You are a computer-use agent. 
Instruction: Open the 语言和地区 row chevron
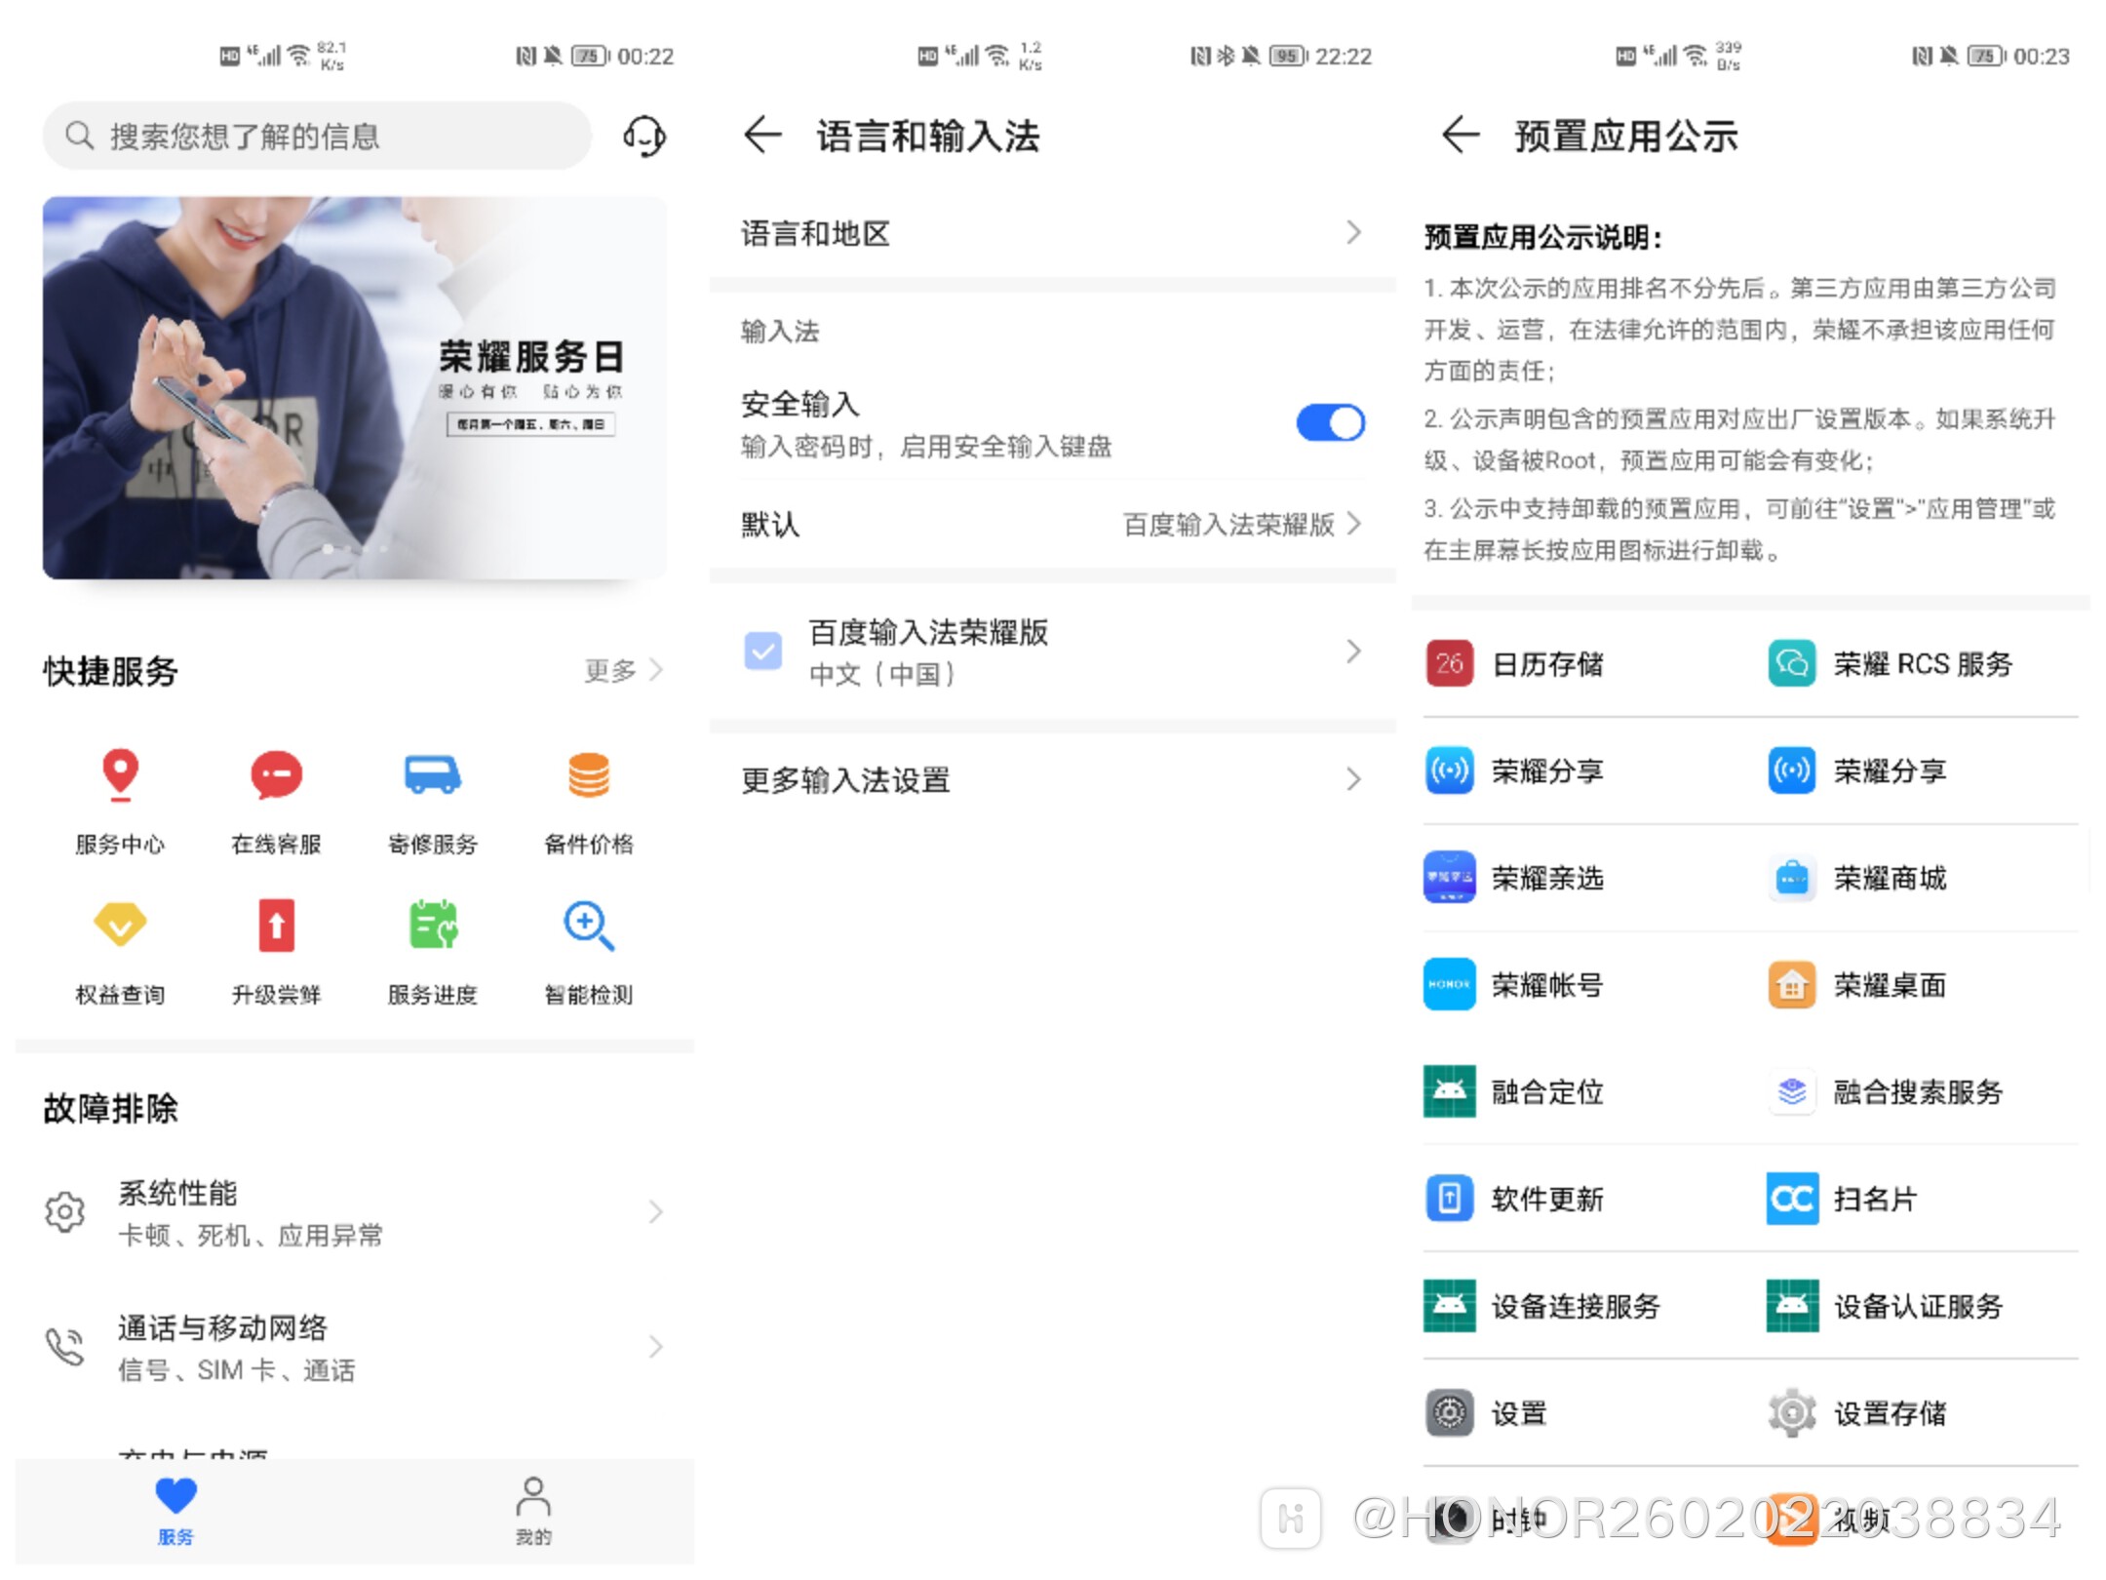pyautogui.click(x=1353, y=233)
